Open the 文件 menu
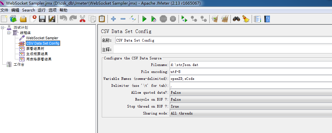 [x=4, y=10]
